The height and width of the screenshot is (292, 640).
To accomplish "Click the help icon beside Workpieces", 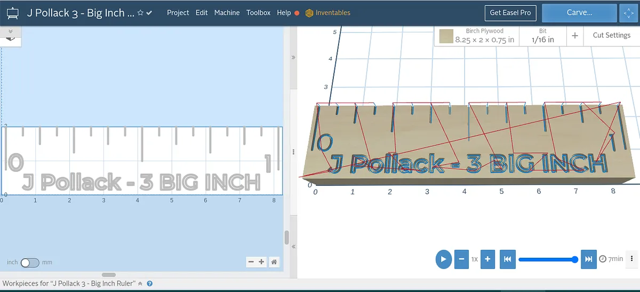I will tap(150, 283).
